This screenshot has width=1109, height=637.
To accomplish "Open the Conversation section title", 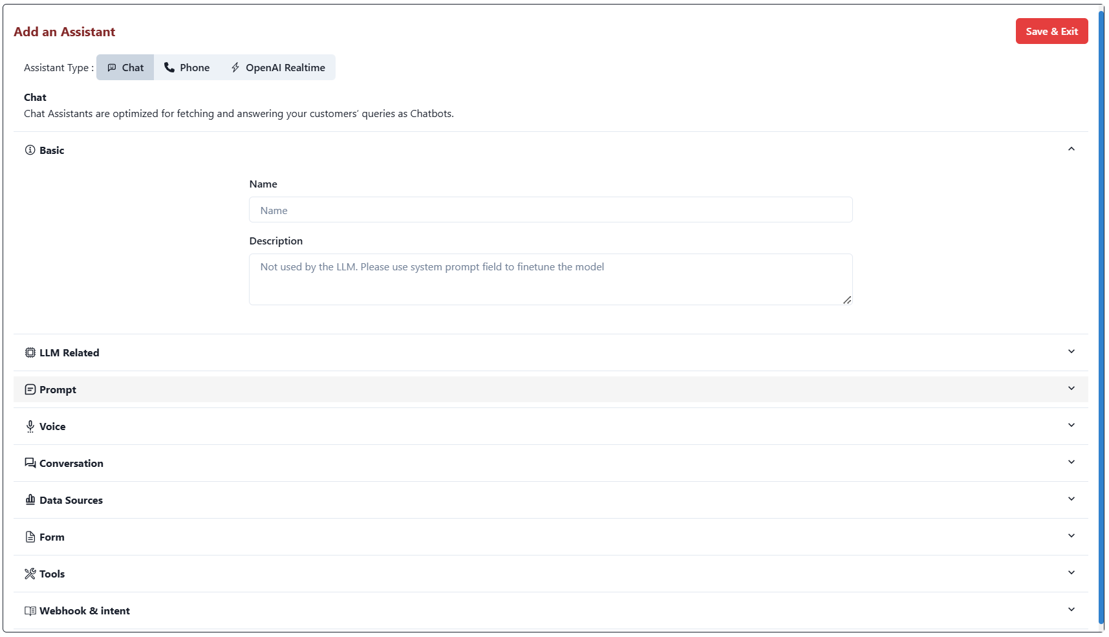I will coord(71,463).
